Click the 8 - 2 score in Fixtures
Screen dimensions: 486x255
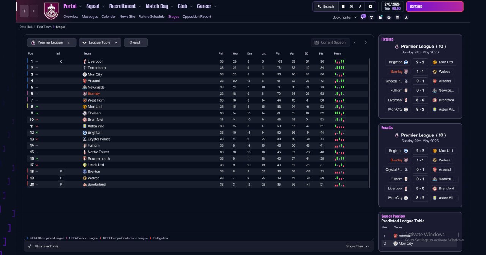click(x=420, y=110)
